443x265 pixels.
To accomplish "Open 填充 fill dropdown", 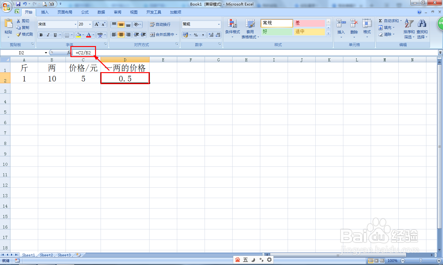I will tap(386, 28).
